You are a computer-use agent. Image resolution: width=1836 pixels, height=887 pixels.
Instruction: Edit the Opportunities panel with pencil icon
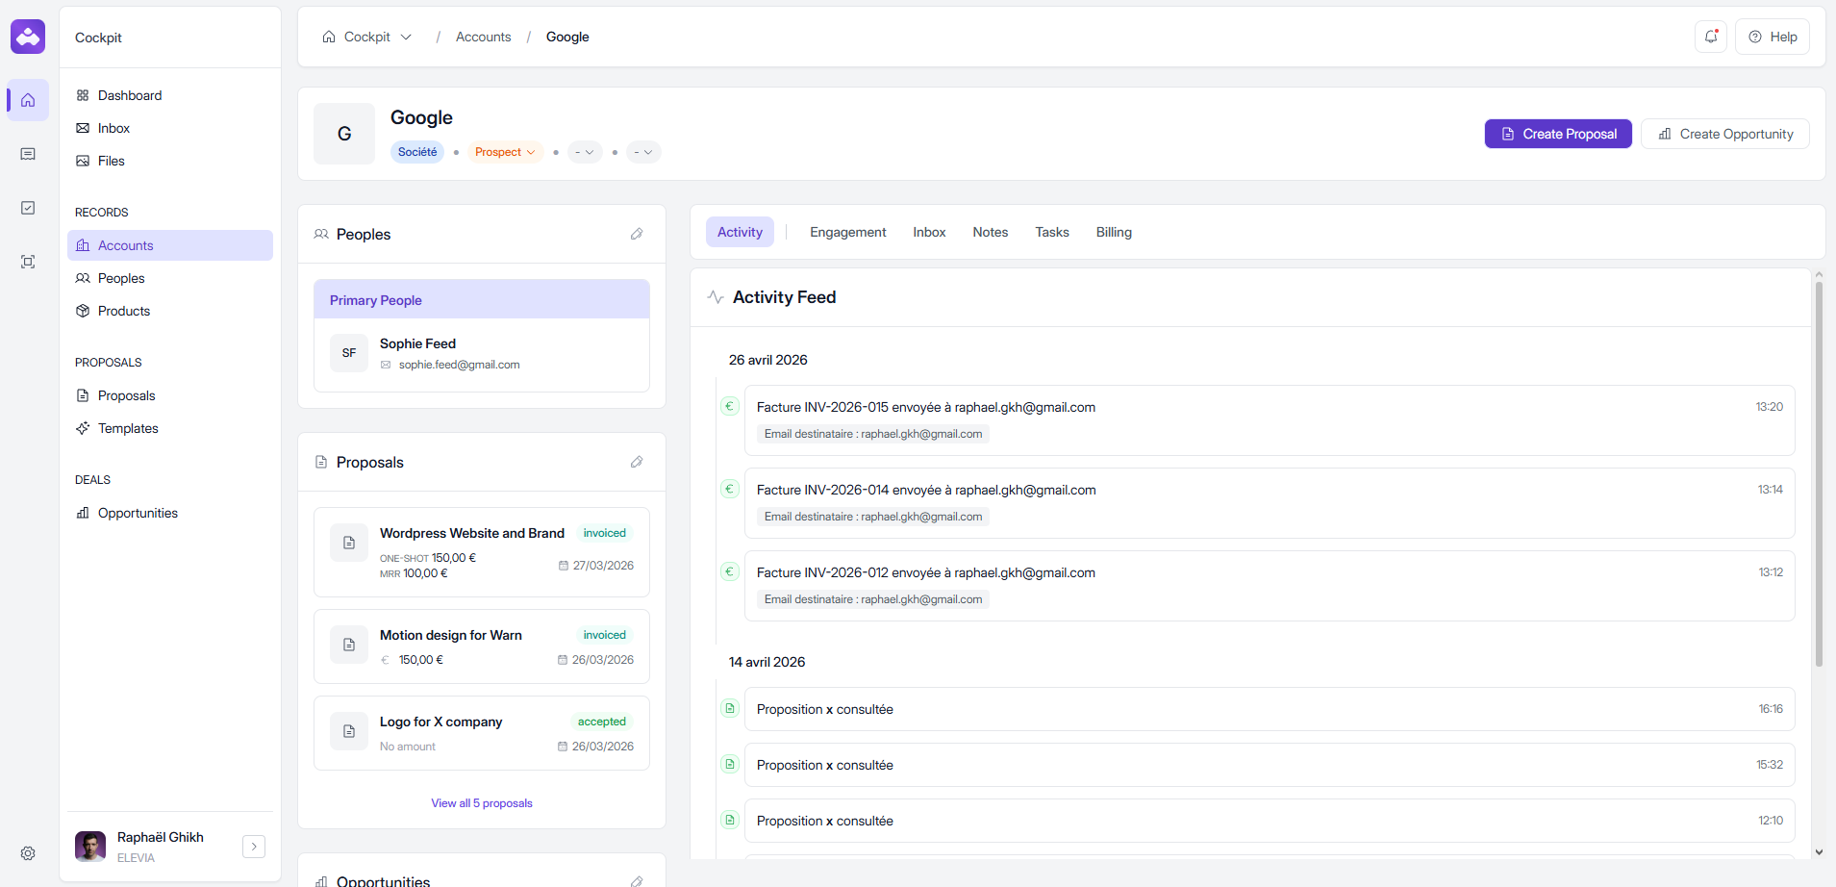[x=637, y=880]
